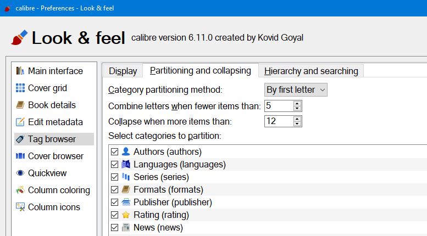Viewport: 427px width, 236px height.
Task: Open Column coloring icon in sidebar
Action: (20, 190)
